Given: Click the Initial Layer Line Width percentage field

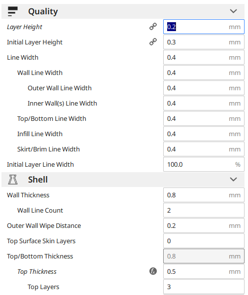Looking at the screenshot, I should tap(204, 164).
